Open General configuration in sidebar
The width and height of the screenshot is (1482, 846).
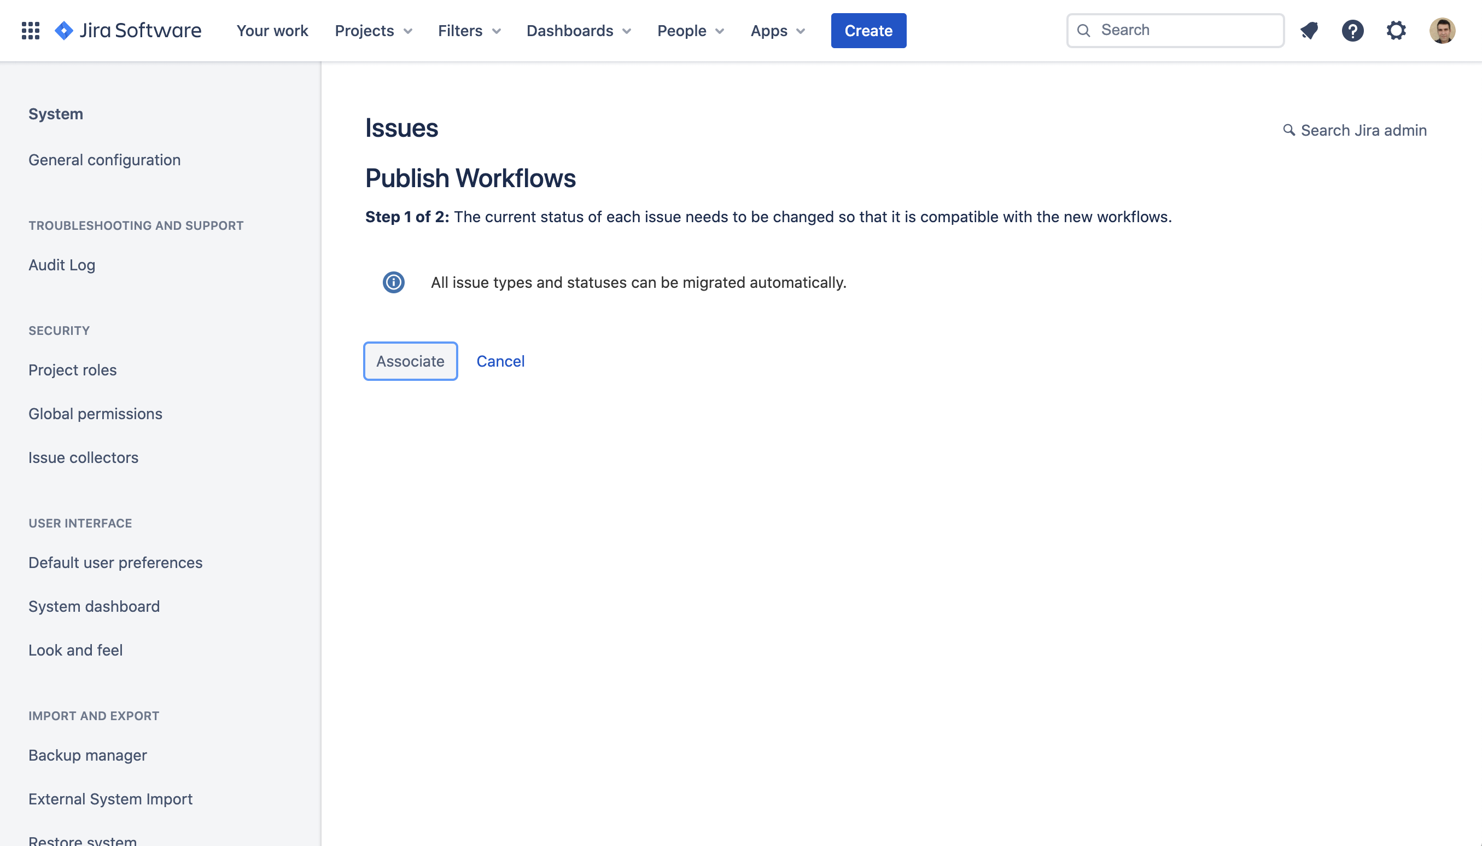(x=104, y=160)
